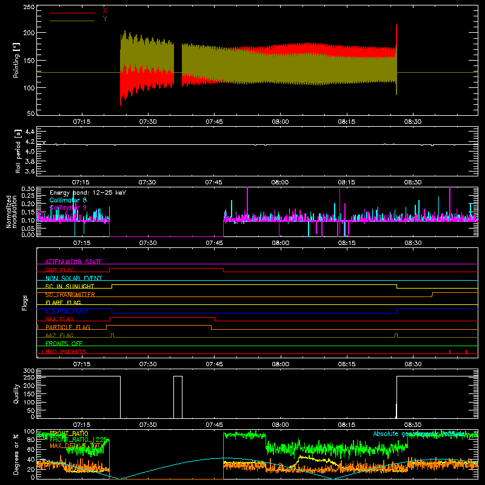This screenshot has height=485, width=485.
Task: Click the PARTICLE_FLAG label
Action: click(68, 327)
